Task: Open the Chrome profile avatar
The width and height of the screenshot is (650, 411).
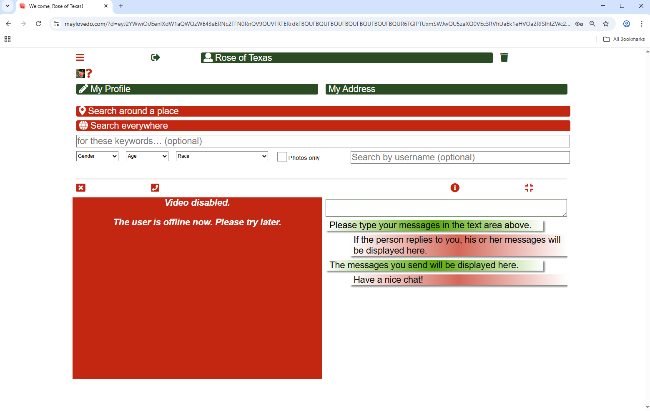Action: 626,24
